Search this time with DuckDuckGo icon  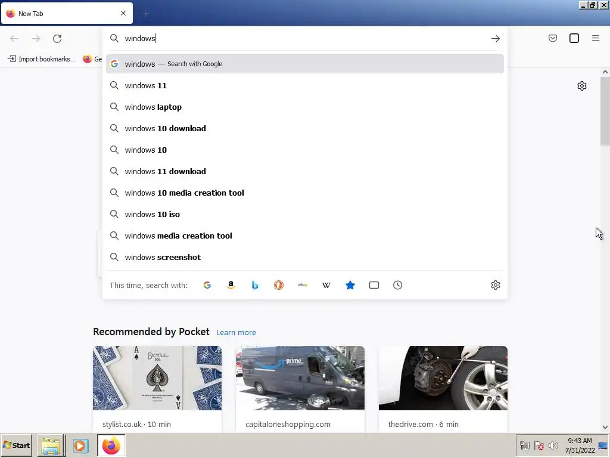[279, 285]
